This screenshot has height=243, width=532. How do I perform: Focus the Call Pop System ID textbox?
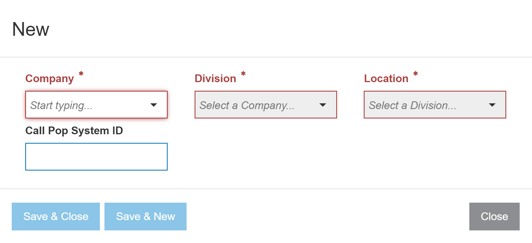click(x=96, y=157)
